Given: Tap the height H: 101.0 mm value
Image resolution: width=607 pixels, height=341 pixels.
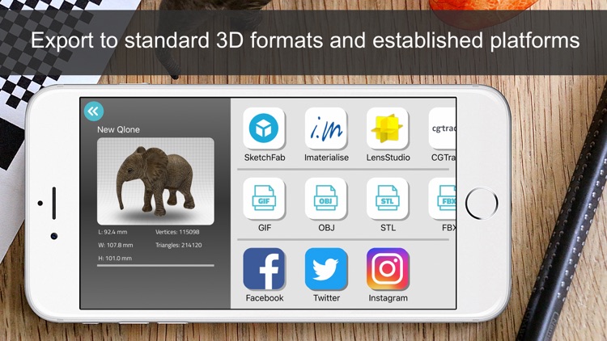Looking at the screenshot, I should pyautogui.click(x=115, y=258).
